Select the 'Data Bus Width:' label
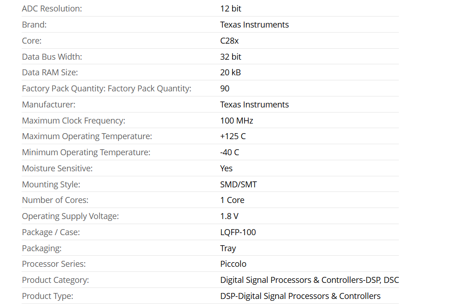 click(x=52, y=57)
